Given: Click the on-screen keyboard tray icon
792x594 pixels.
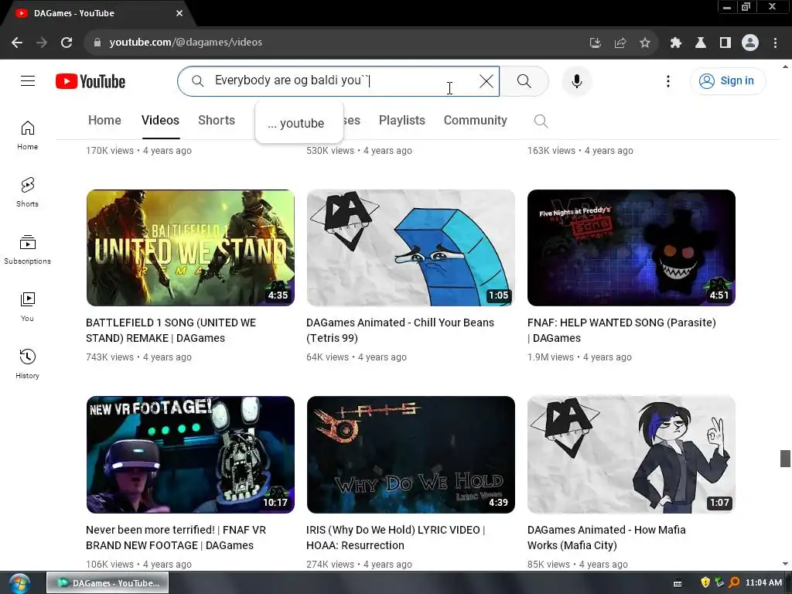Looking at the screenshot, I should (x=678, y=583).
